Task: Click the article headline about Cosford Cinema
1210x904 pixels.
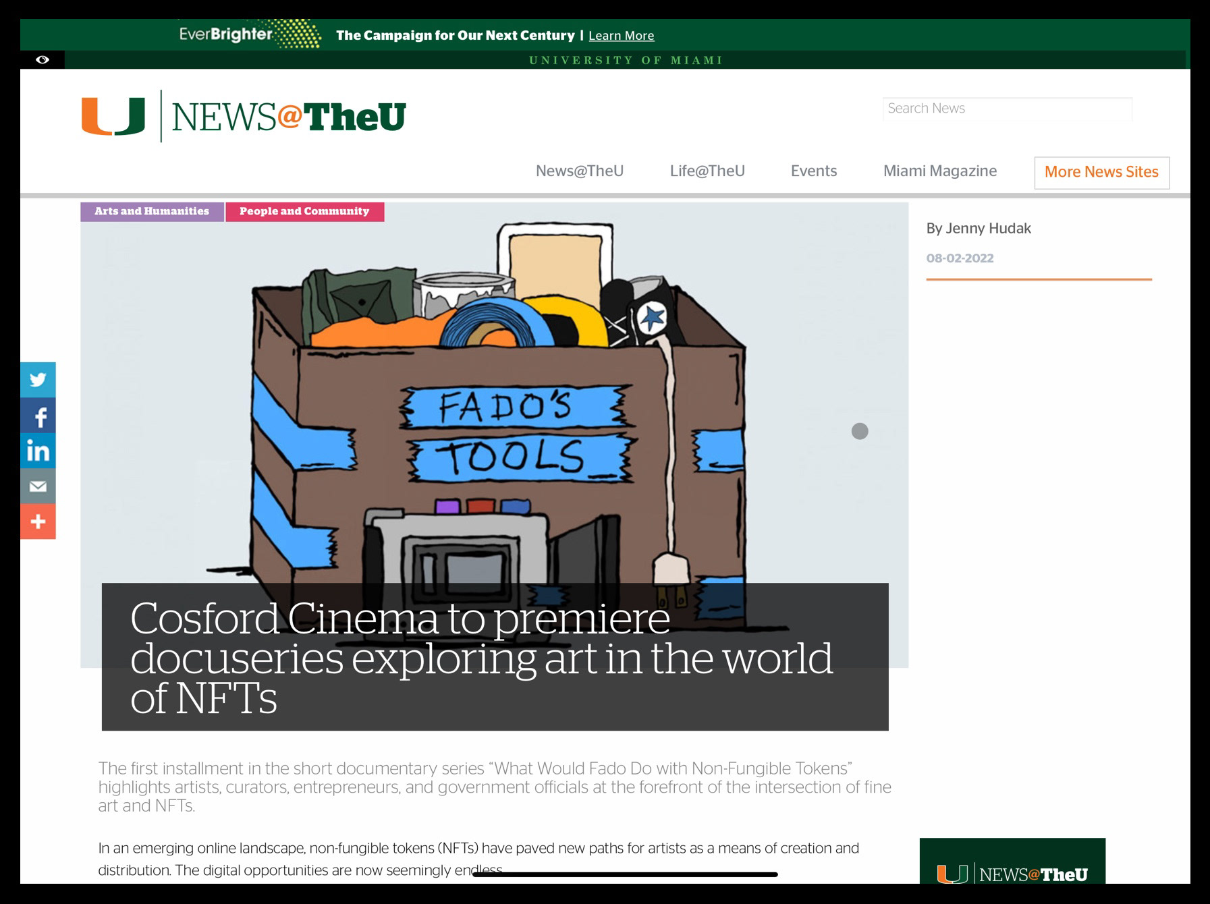Action: point(481,657)
